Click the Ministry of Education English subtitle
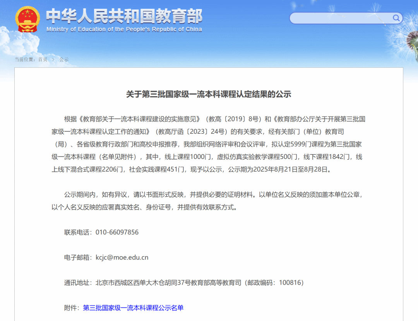This screenshot has width=418, height=321. pyautogui.click(x=124, y=29)
